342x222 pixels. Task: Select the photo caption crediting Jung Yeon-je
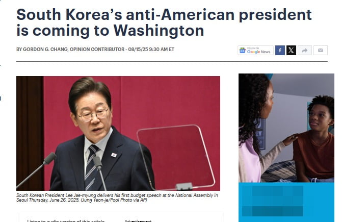click(117, 198)
